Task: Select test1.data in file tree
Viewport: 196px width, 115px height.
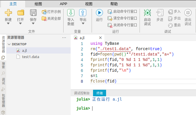Action: [39, 57]
